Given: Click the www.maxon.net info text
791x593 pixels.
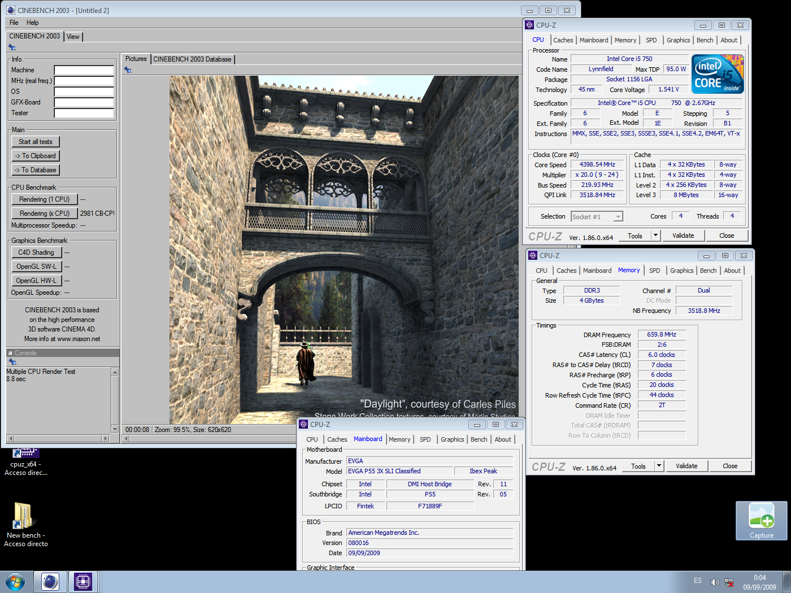Looking at the screenshot, I should 79,339.
